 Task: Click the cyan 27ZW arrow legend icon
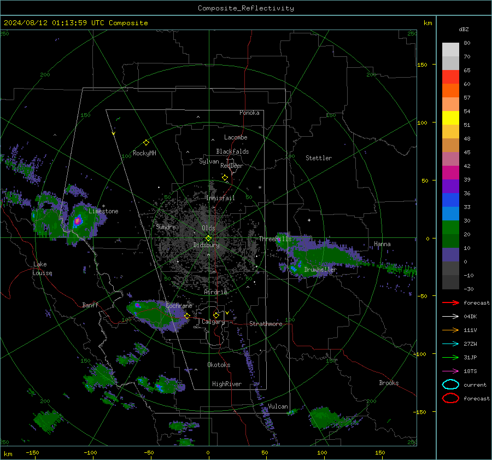click(450, 344)
